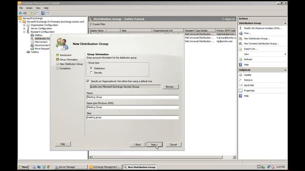Toggle Specify an Organizational Unit checkbox
The height and width of the screenshot is (171, 305).
tap(88, 81)
